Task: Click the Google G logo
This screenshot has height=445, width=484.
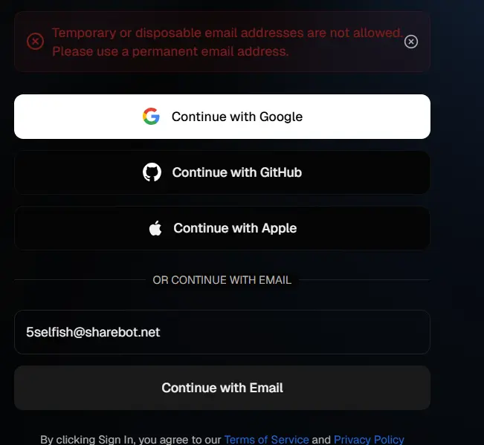Action: coord(151,116)
